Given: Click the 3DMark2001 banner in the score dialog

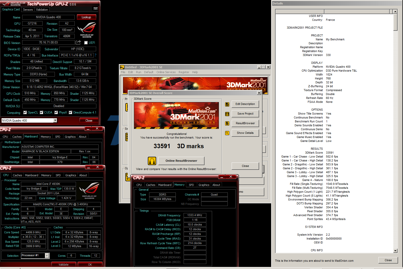Looking at the screenshot, I should 176,115.
